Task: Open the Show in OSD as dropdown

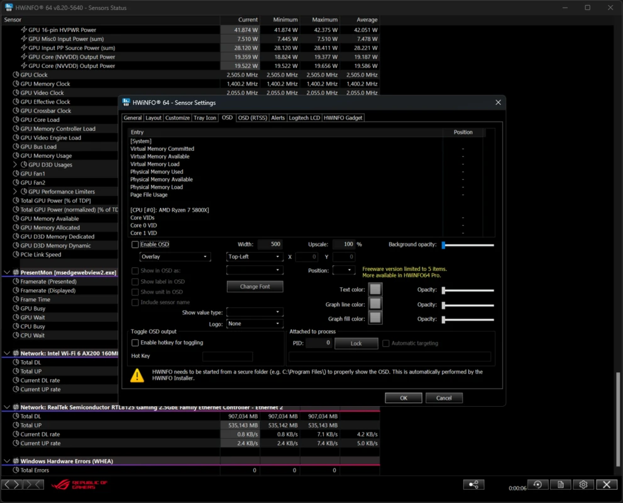Action: coord(255,270)
